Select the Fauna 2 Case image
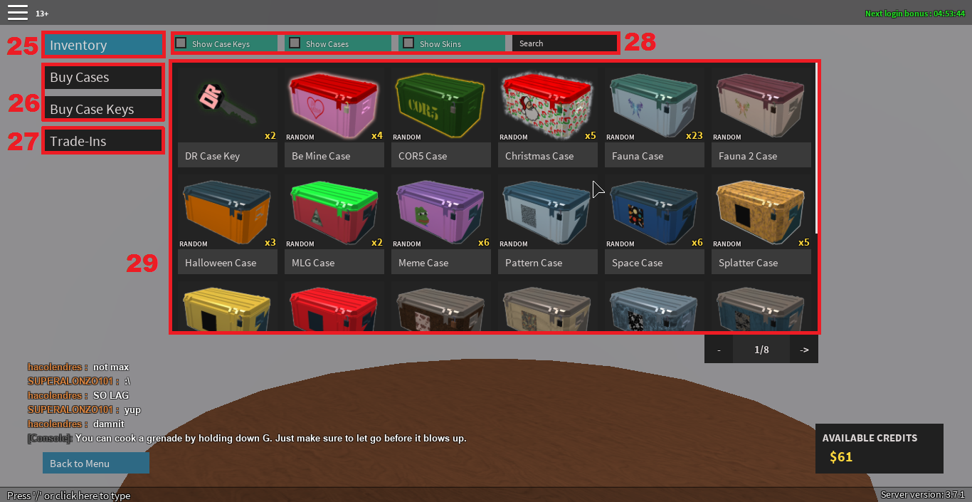This screenshot has width=972, height=502. pos(761,104)
